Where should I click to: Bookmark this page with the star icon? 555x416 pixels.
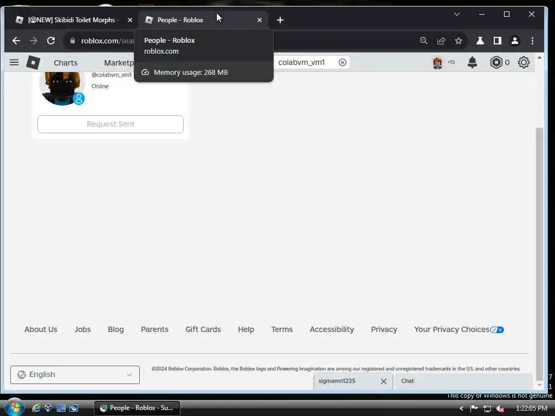tap(459, 41)
